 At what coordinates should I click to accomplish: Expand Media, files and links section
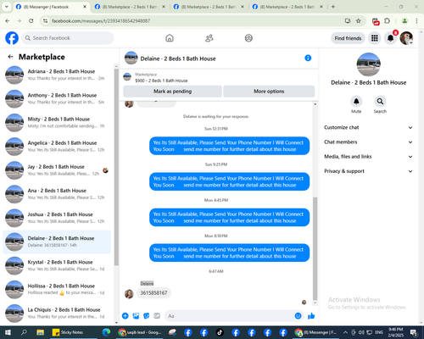[368, 157]
